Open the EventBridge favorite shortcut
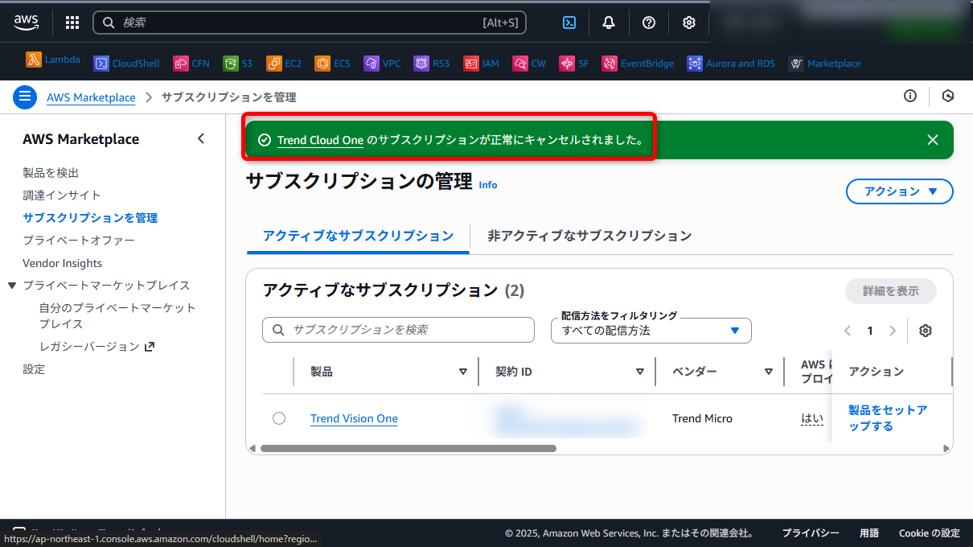 (x=638, y=63)
